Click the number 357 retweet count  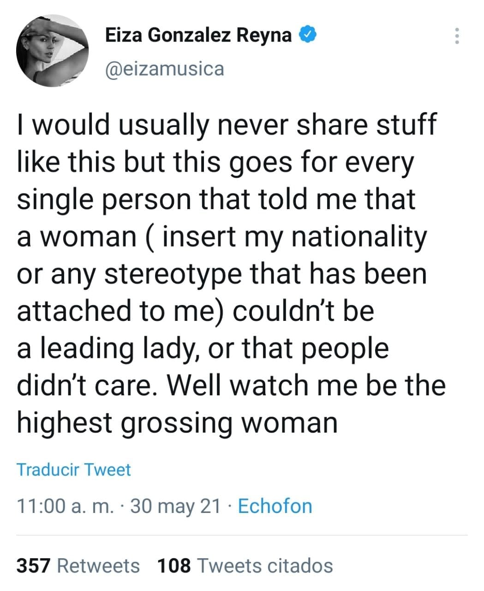pos(34,566)
